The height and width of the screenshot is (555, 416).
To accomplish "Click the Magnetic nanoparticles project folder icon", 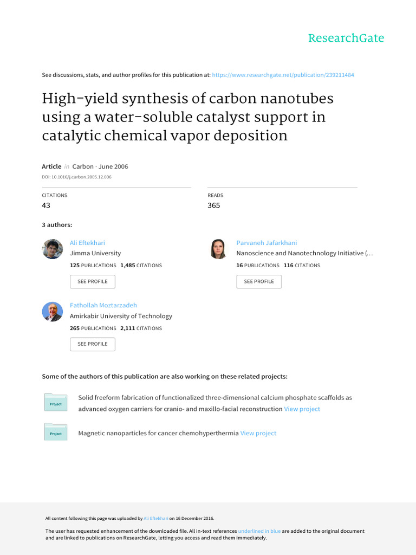I will pyautogui.click(x=56, y=433).
